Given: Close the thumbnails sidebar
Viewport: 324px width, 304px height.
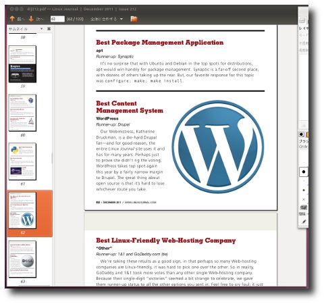Looking at the screenshot, I should [49, 29].
